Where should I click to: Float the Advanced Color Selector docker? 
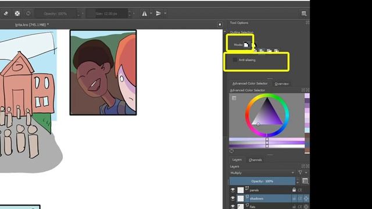tap(303, 90)
